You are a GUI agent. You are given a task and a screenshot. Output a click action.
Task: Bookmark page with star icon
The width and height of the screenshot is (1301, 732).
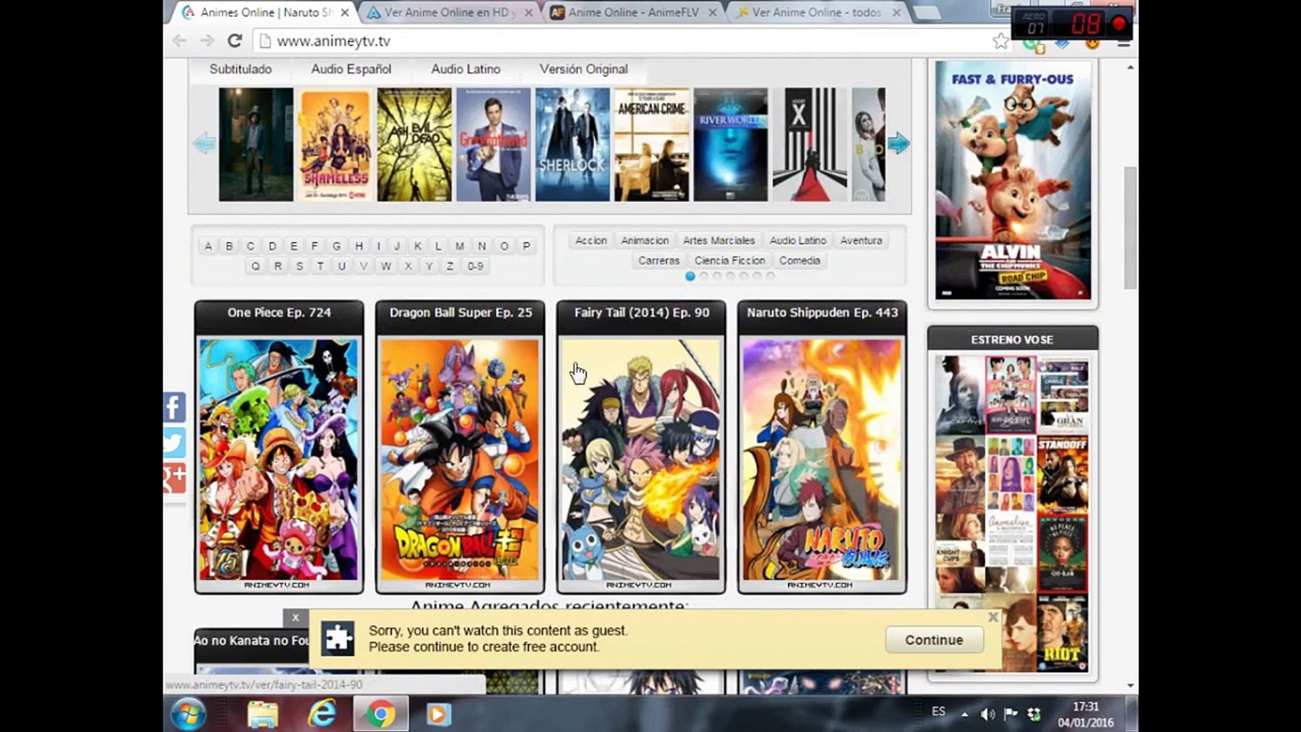[1000, 41]
